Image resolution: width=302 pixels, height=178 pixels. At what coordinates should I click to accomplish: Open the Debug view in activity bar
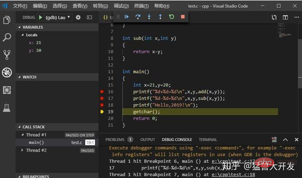tap(7, 72)
